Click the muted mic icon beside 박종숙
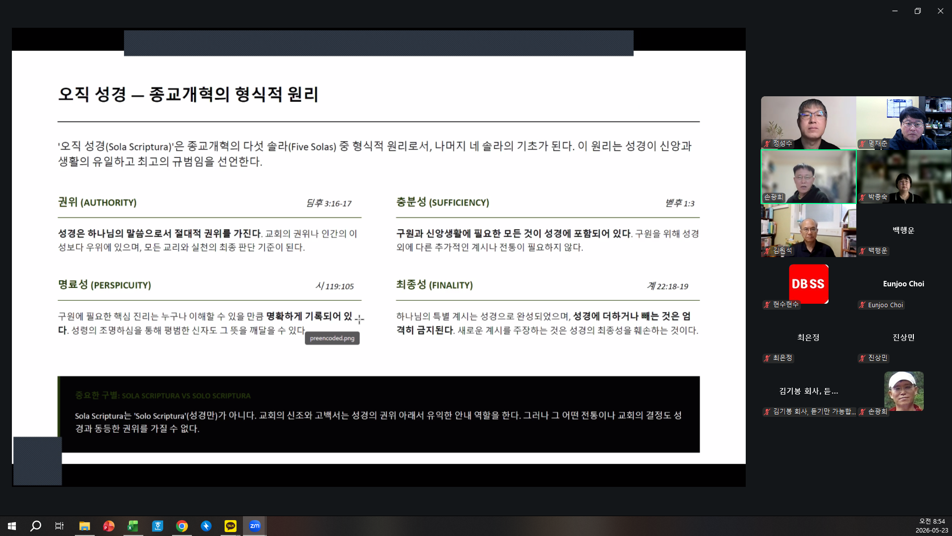 coord(863,198)
